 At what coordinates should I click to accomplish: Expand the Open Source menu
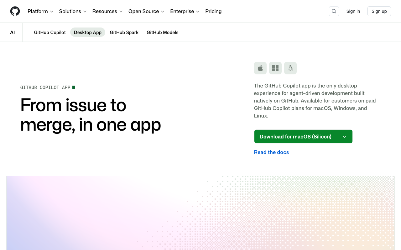146,11
